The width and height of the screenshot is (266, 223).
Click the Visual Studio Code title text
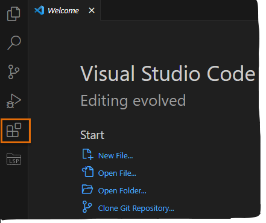coord(168,74)
